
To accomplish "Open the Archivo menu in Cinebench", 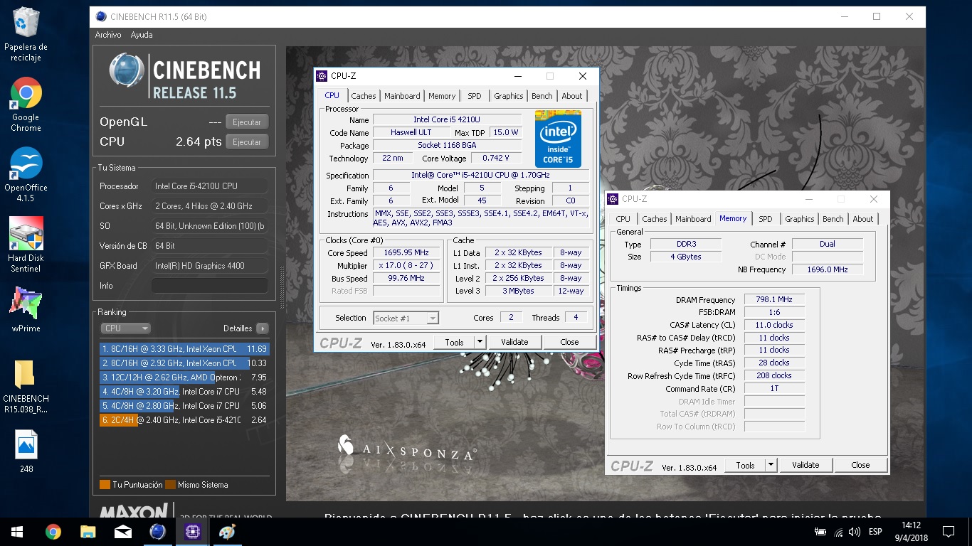I will [108, 35].
